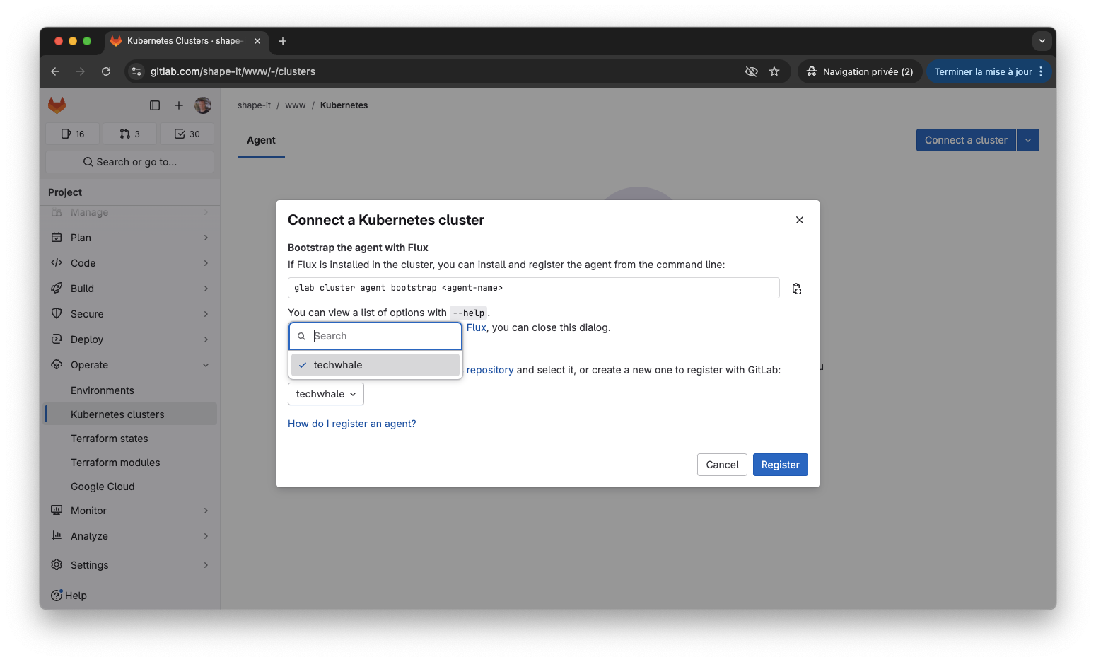
Task: Click the browser forward arrow
Action: point(81,71)
